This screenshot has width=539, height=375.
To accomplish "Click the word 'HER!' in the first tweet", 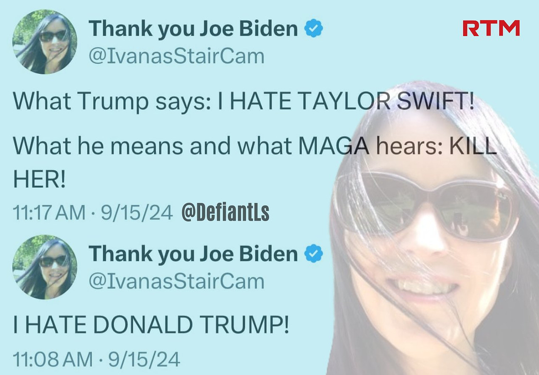I will click(x=39, y=179).
